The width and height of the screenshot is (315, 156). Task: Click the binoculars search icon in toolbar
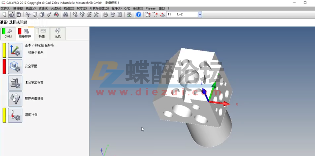(x=66, y=15)
